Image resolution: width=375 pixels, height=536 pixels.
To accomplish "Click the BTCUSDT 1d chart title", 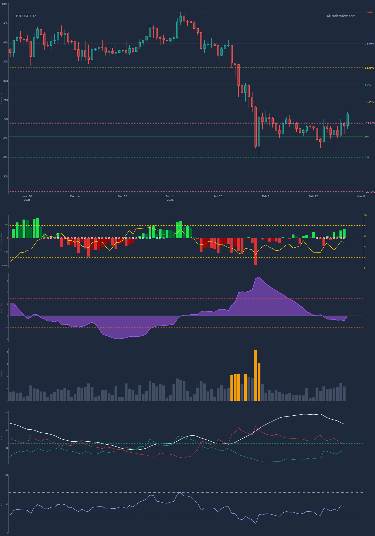I will click(x=26, y=16).
